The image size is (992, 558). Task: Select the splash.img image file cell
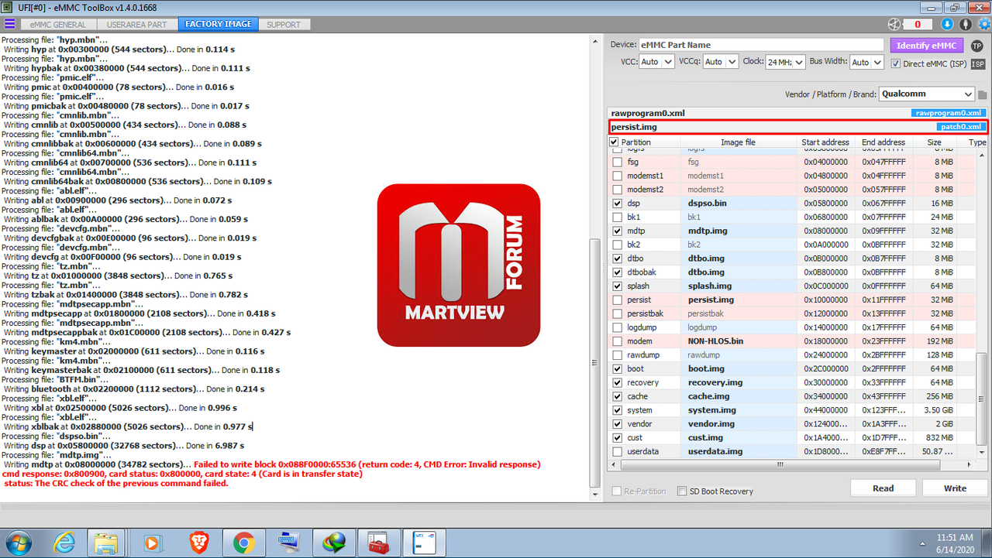pyautogui.click(x=739, y=286)
